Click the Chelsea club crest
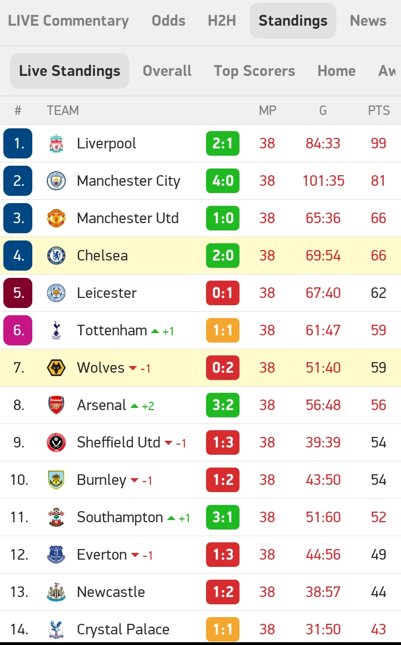The width and height of the screenshot is (401, 645). click(x=56, y=256)
